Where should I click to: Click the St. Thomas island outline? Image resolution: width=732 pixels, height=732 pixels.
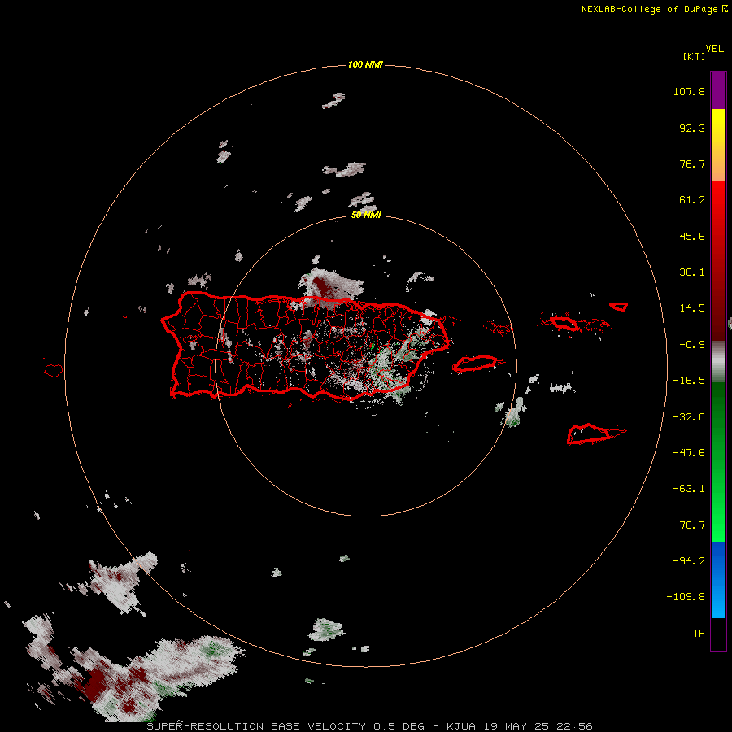pyautogui.click(x=564, y=323)
